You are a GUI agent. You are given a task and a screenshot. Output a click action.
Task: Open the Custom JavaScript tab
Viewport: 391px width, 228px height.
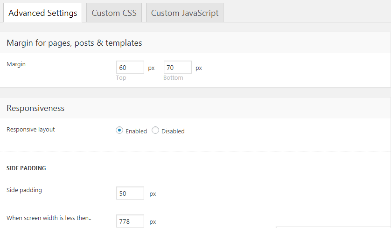tap(185, 13)
